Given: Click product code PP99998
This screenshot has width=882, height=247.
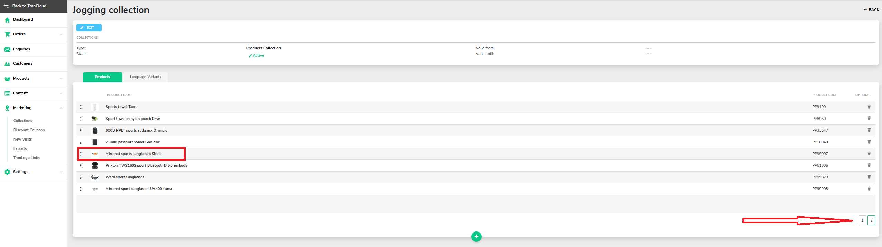Looking at the screenshot, I should 820,189.
